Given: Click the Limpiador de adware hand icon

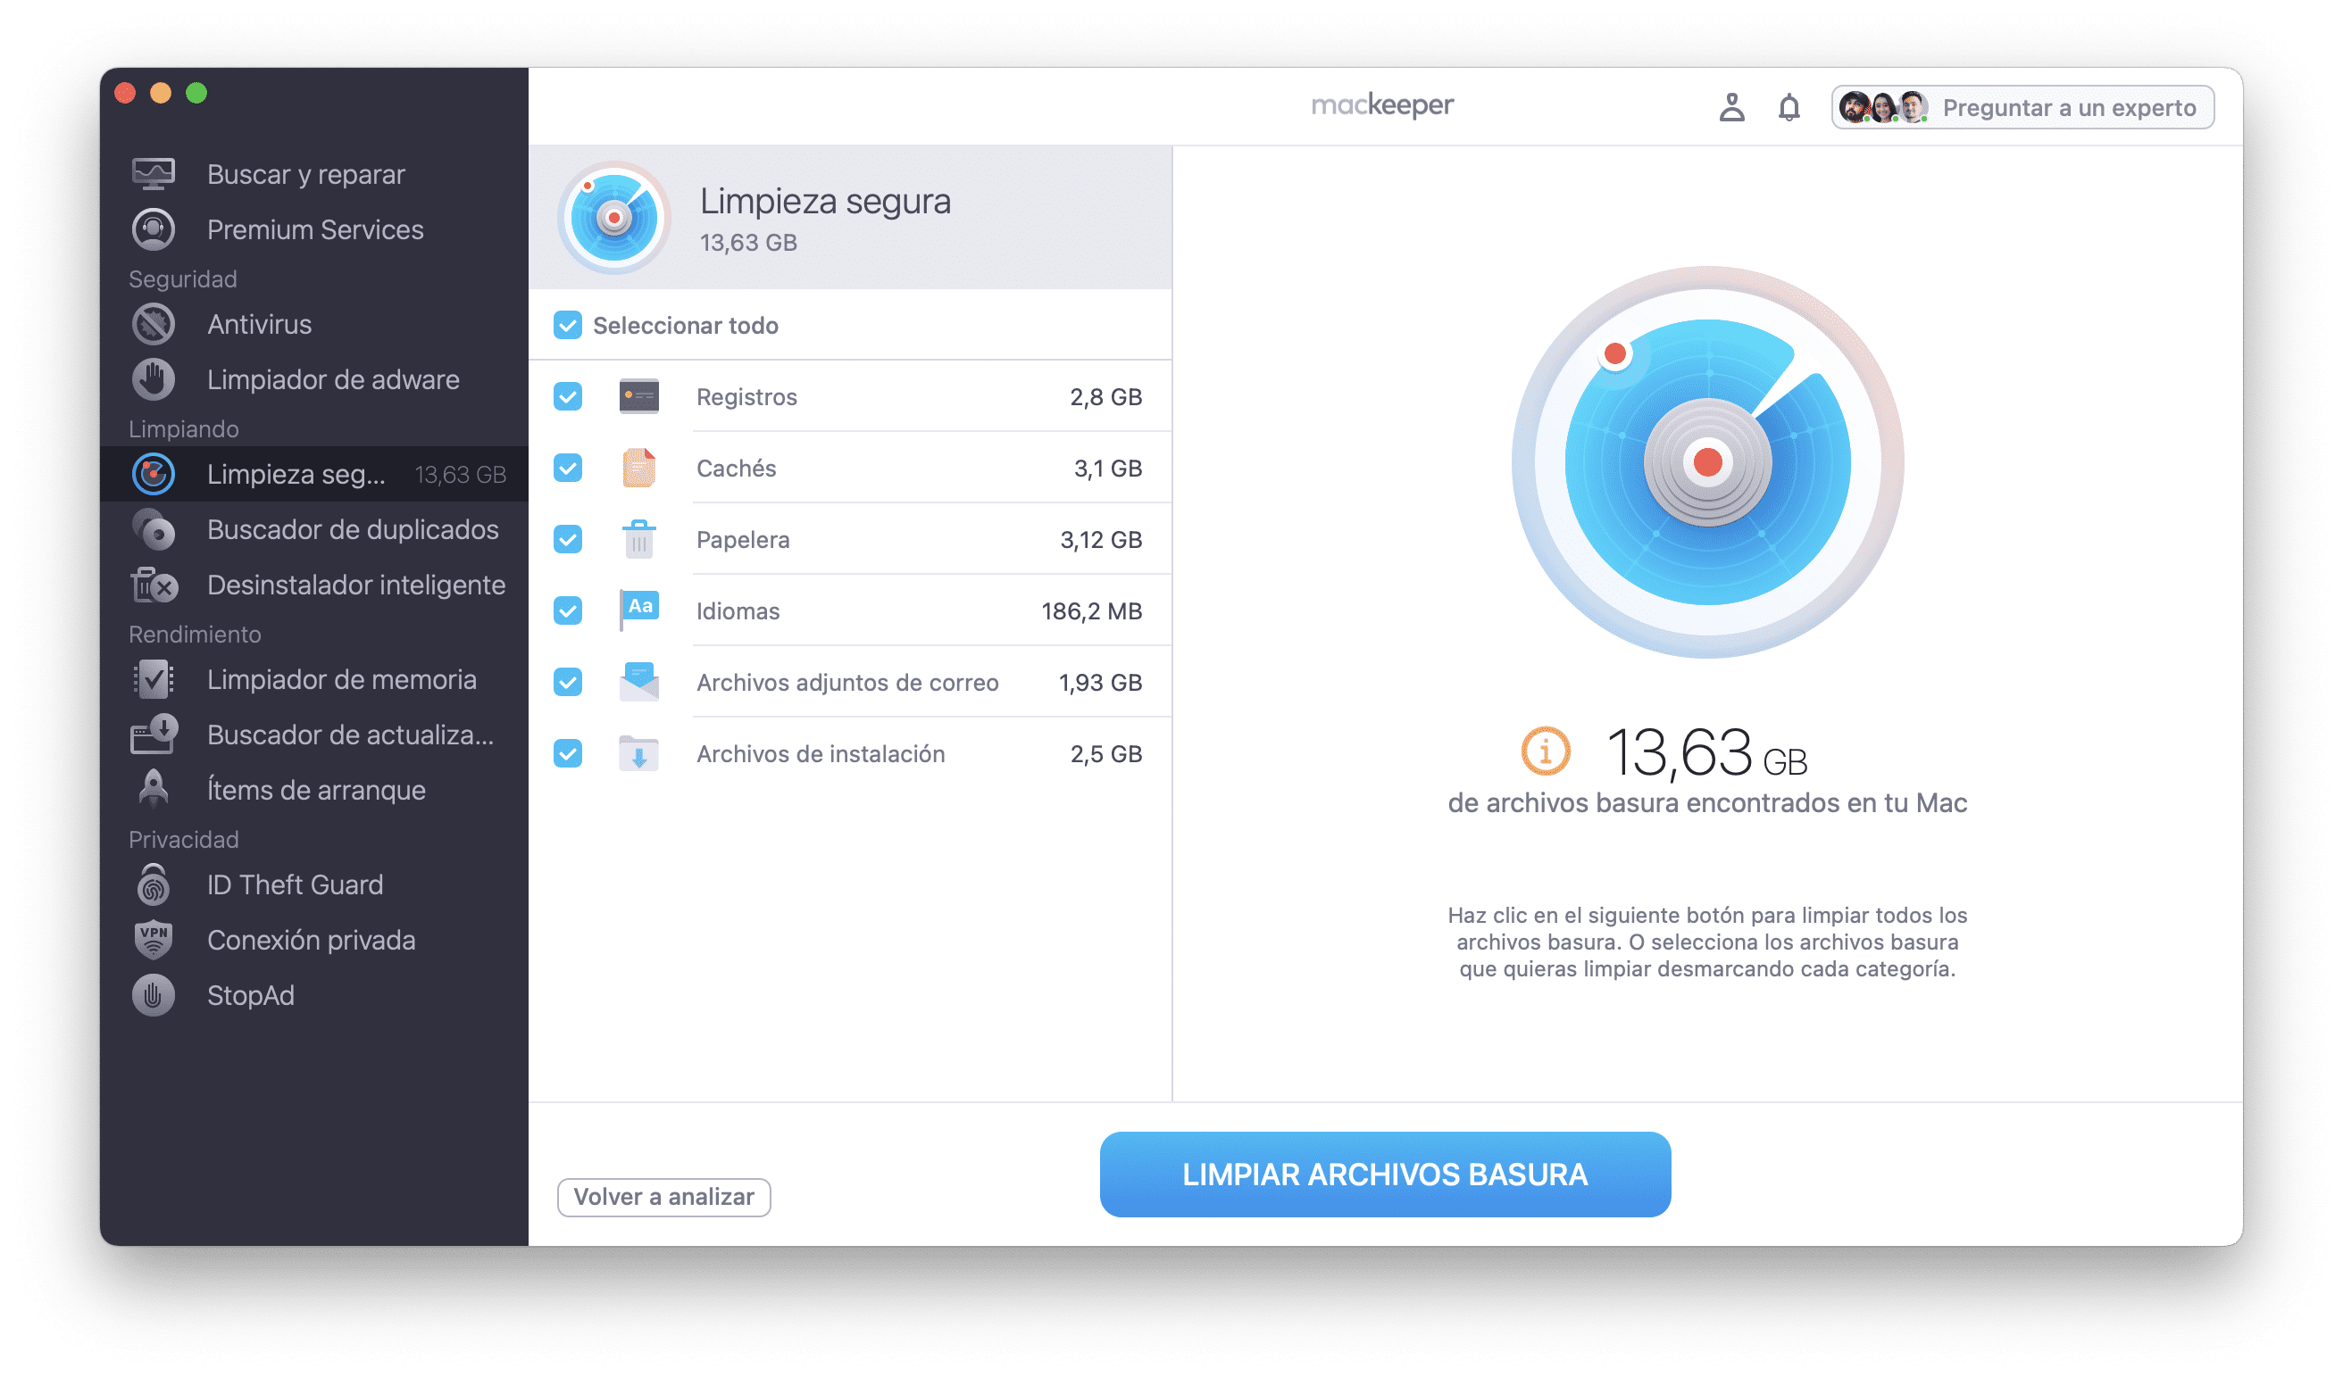Looking at the screenshot, I should pos(154,379).
